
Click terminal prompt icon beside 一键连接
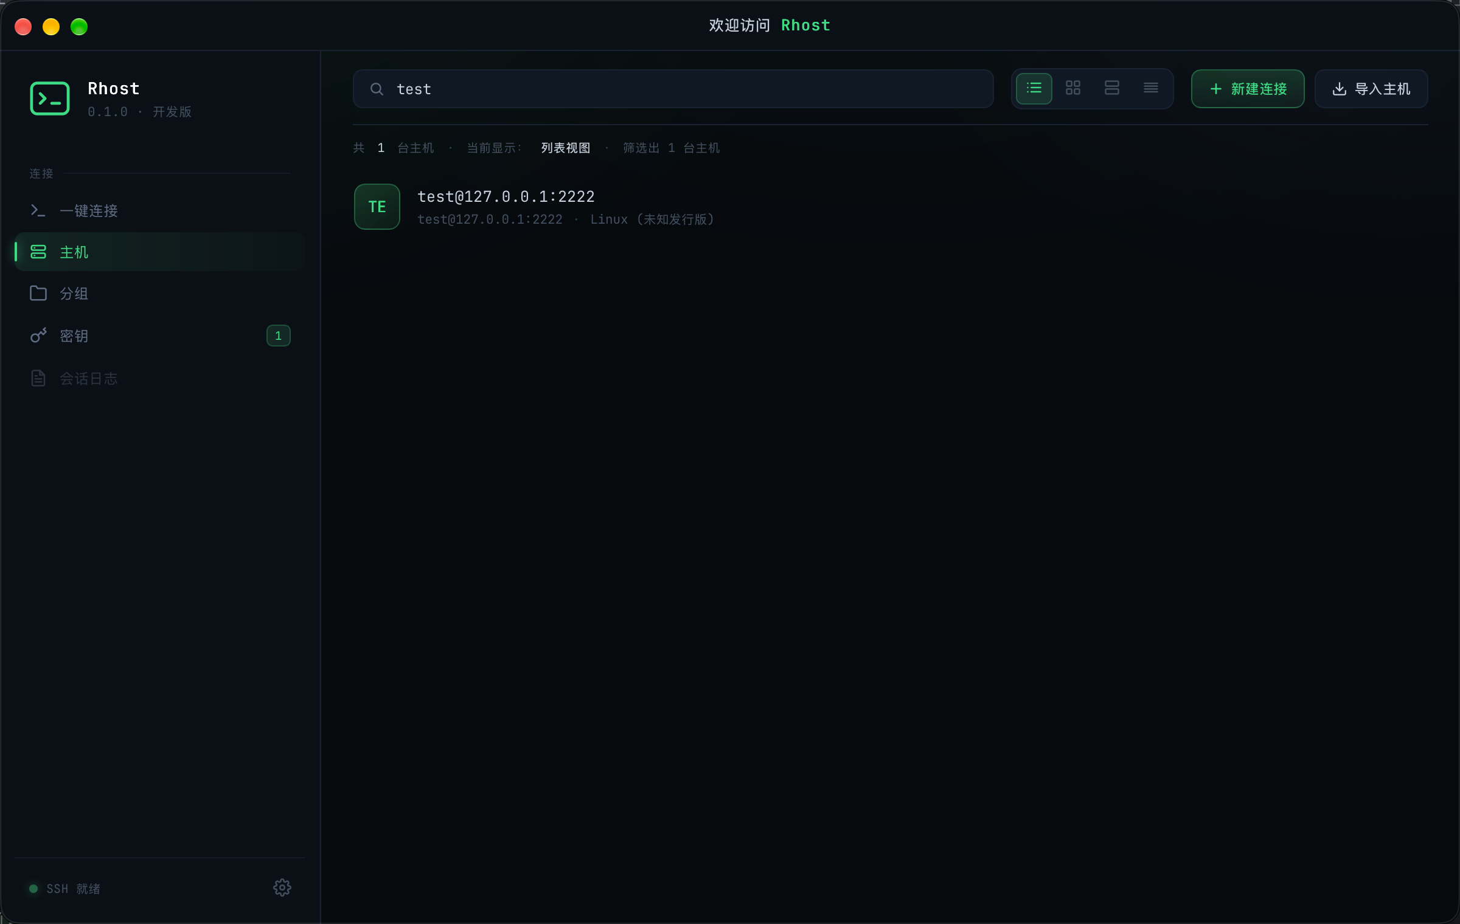38,210
